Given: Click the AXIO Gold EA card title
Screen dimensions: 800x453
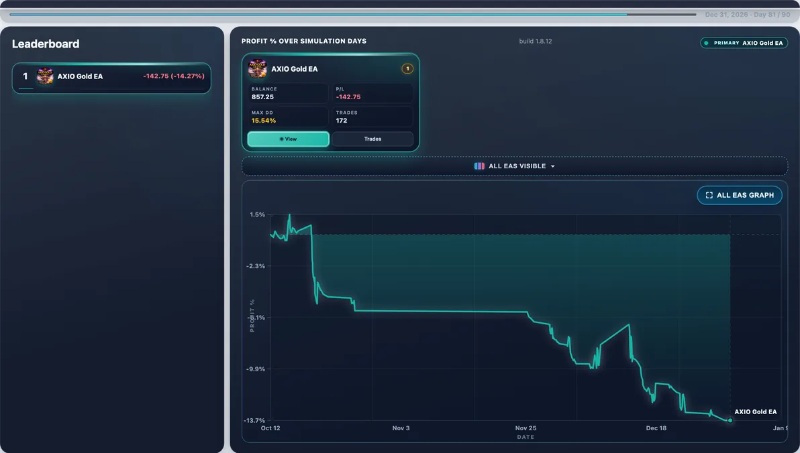Looking at the screenshot, I should (295, 69).
